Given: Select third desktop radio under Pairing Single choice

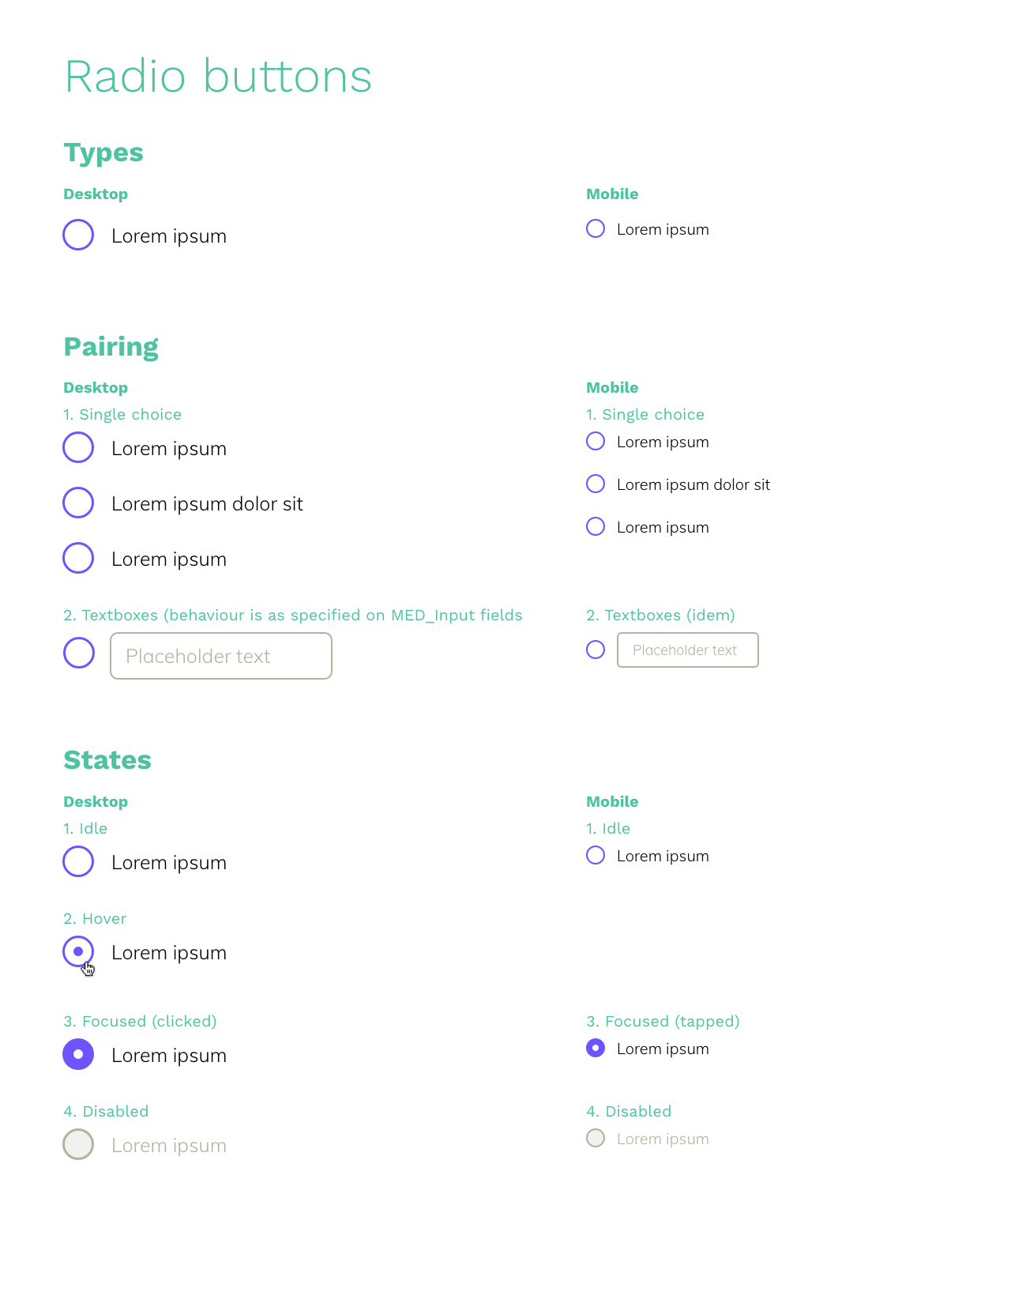Looking at the screenshot, I should click(78, 558).
